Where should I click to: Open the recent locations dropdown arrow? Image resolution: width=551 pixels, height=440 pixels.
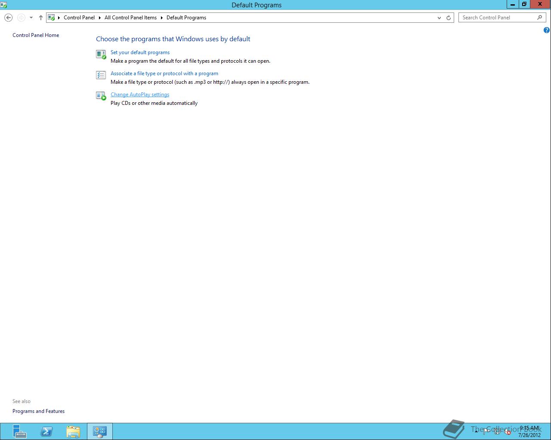coord(31,18)
